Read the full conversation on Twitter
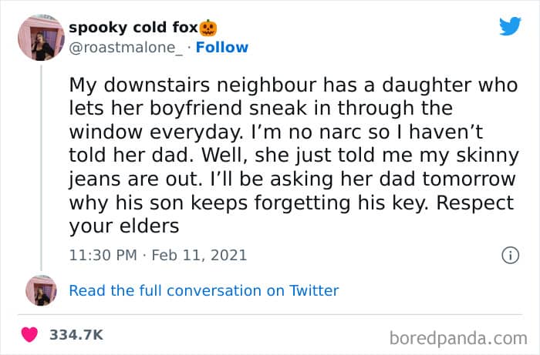540x355 pixels. (x=204, y=291)
